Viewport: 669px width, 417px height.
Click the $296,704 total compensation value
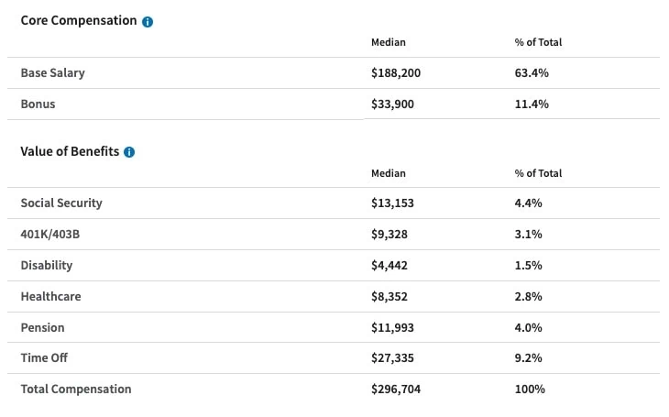coord(396,389)
